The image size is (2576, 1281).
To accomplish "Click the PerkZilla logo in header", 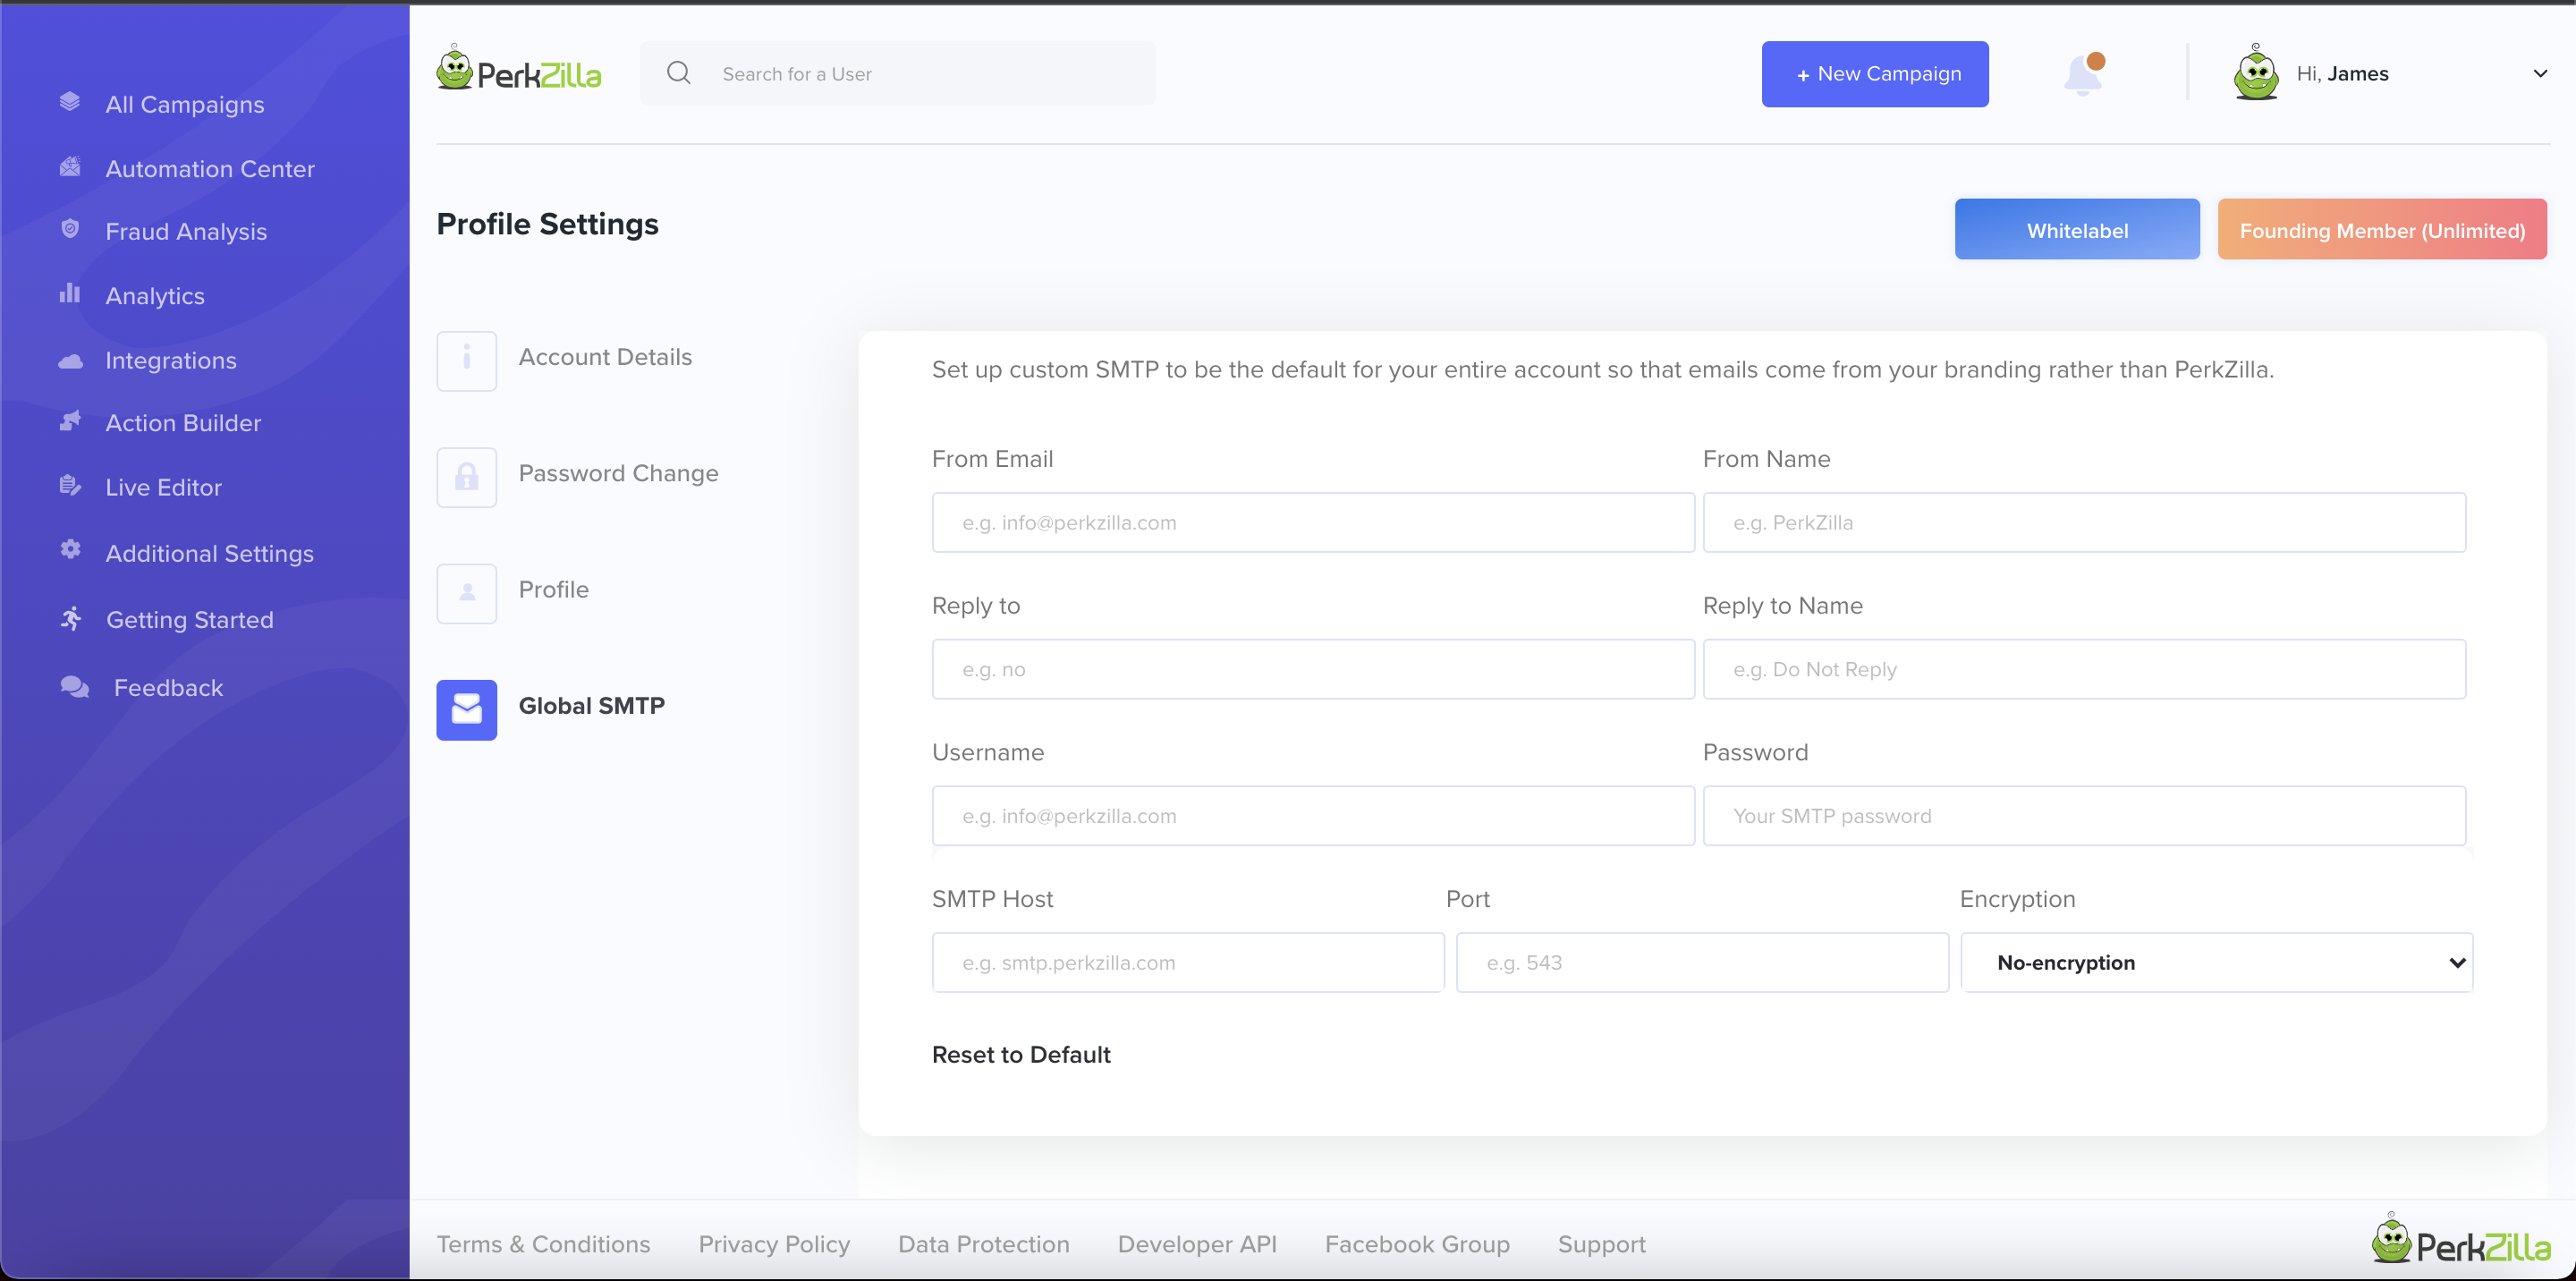I will pyautogui.click(x=519, y=70).
